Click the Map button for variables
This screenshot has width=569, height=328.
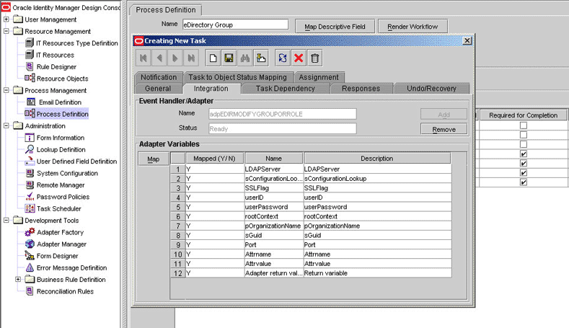153,159
